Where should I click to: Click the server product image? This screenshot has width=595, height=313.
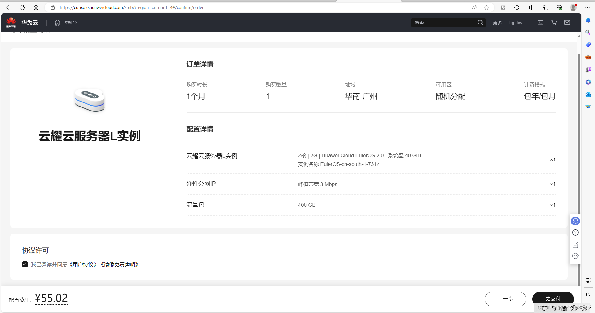(x=90, y=100)
